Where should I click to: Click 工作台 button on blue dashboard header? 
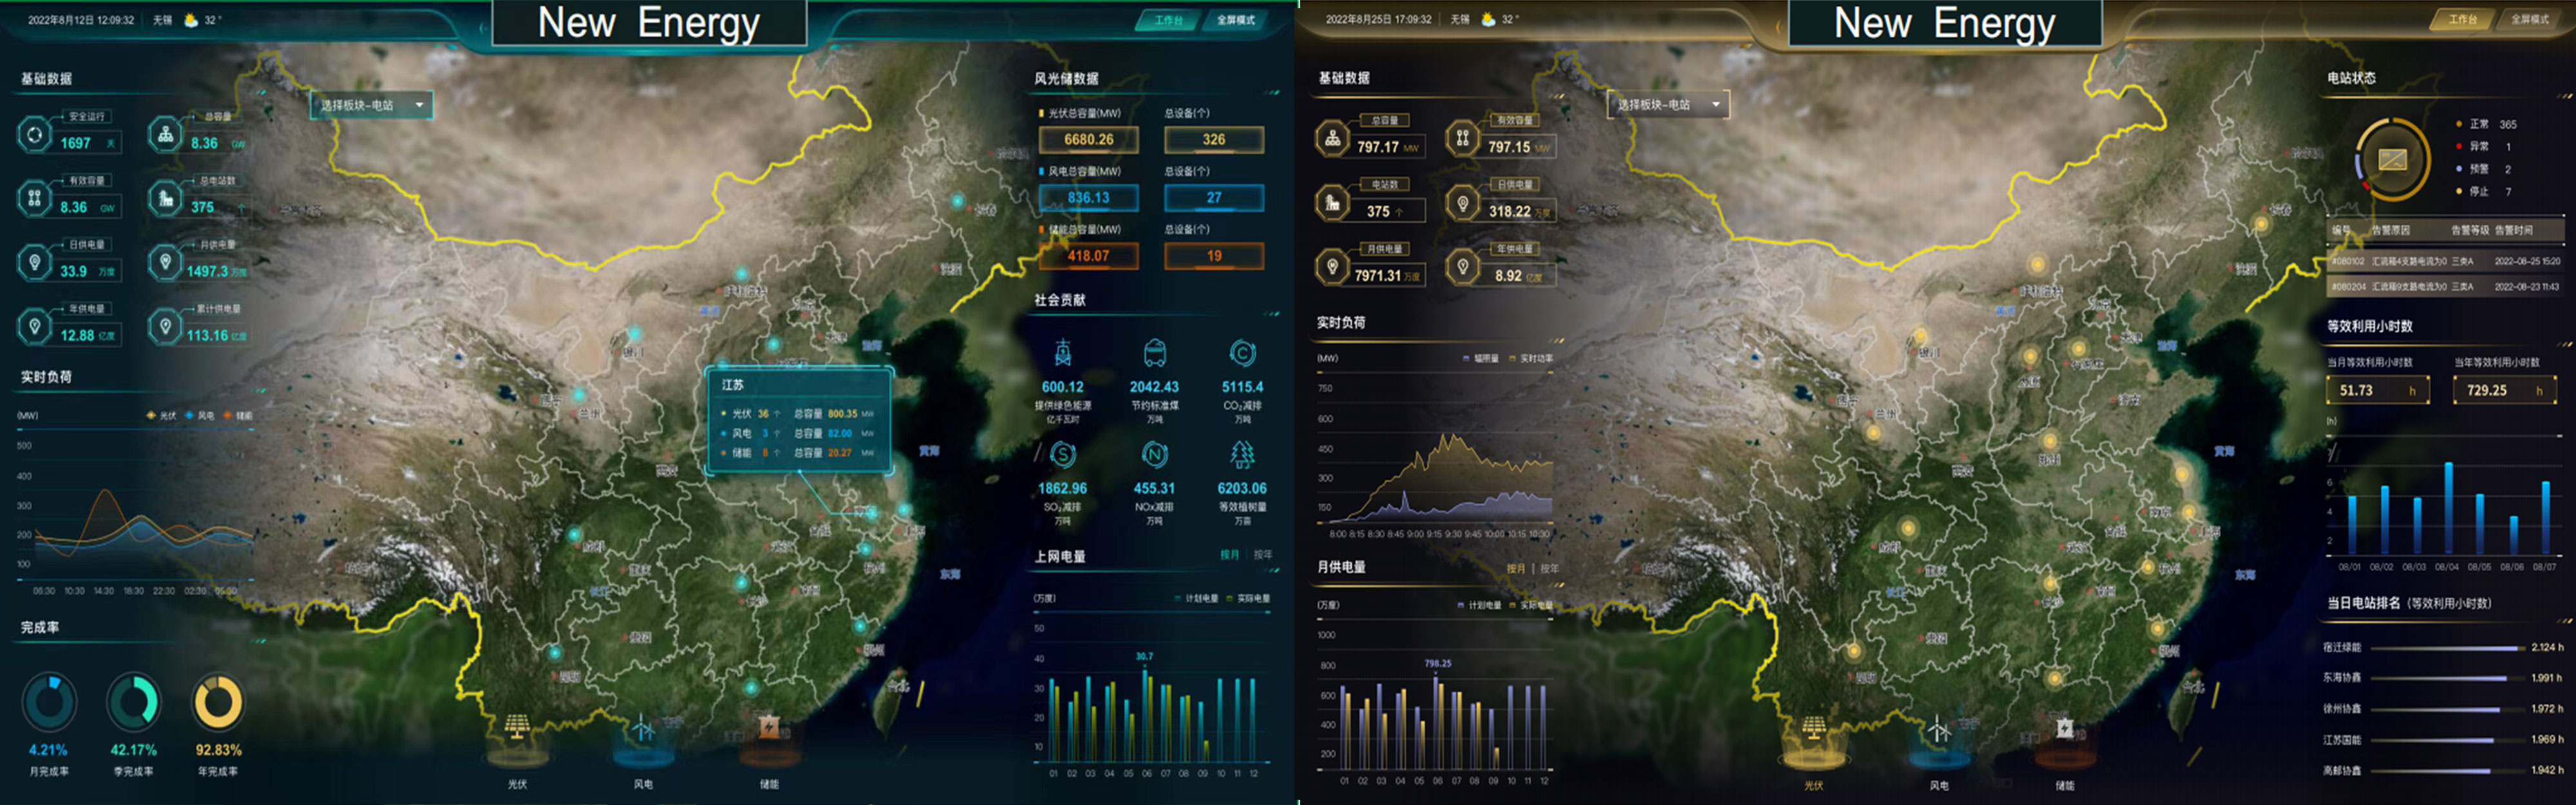click(x=1168, y=20)
